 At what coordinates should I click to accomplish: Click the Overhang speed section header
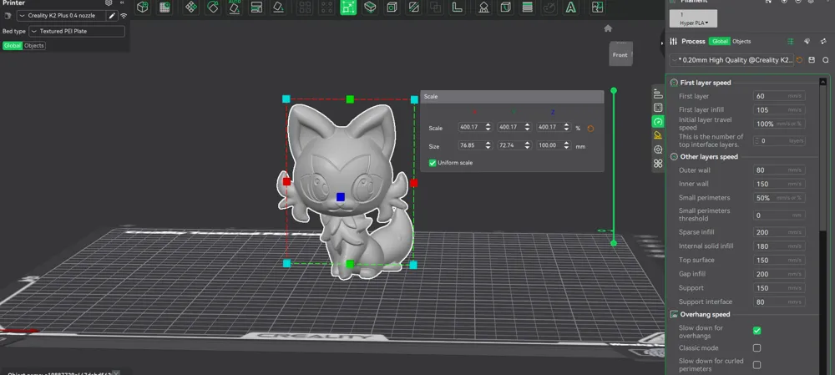click(705, 314)
